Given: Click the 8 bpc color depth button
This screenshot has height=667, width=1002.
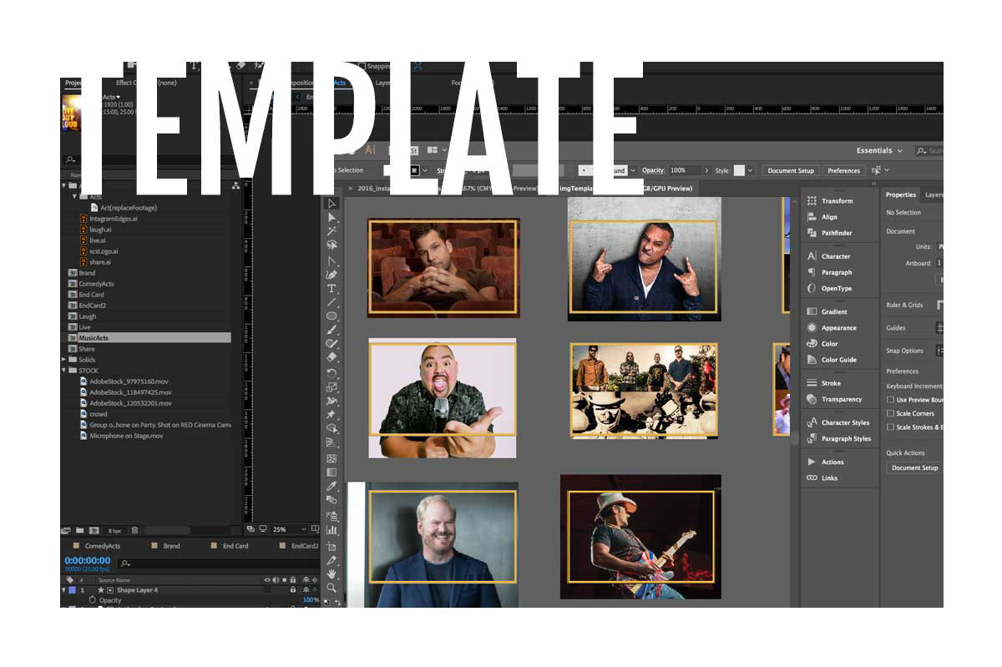Looking at the screenshot, I should coord(115,530).
